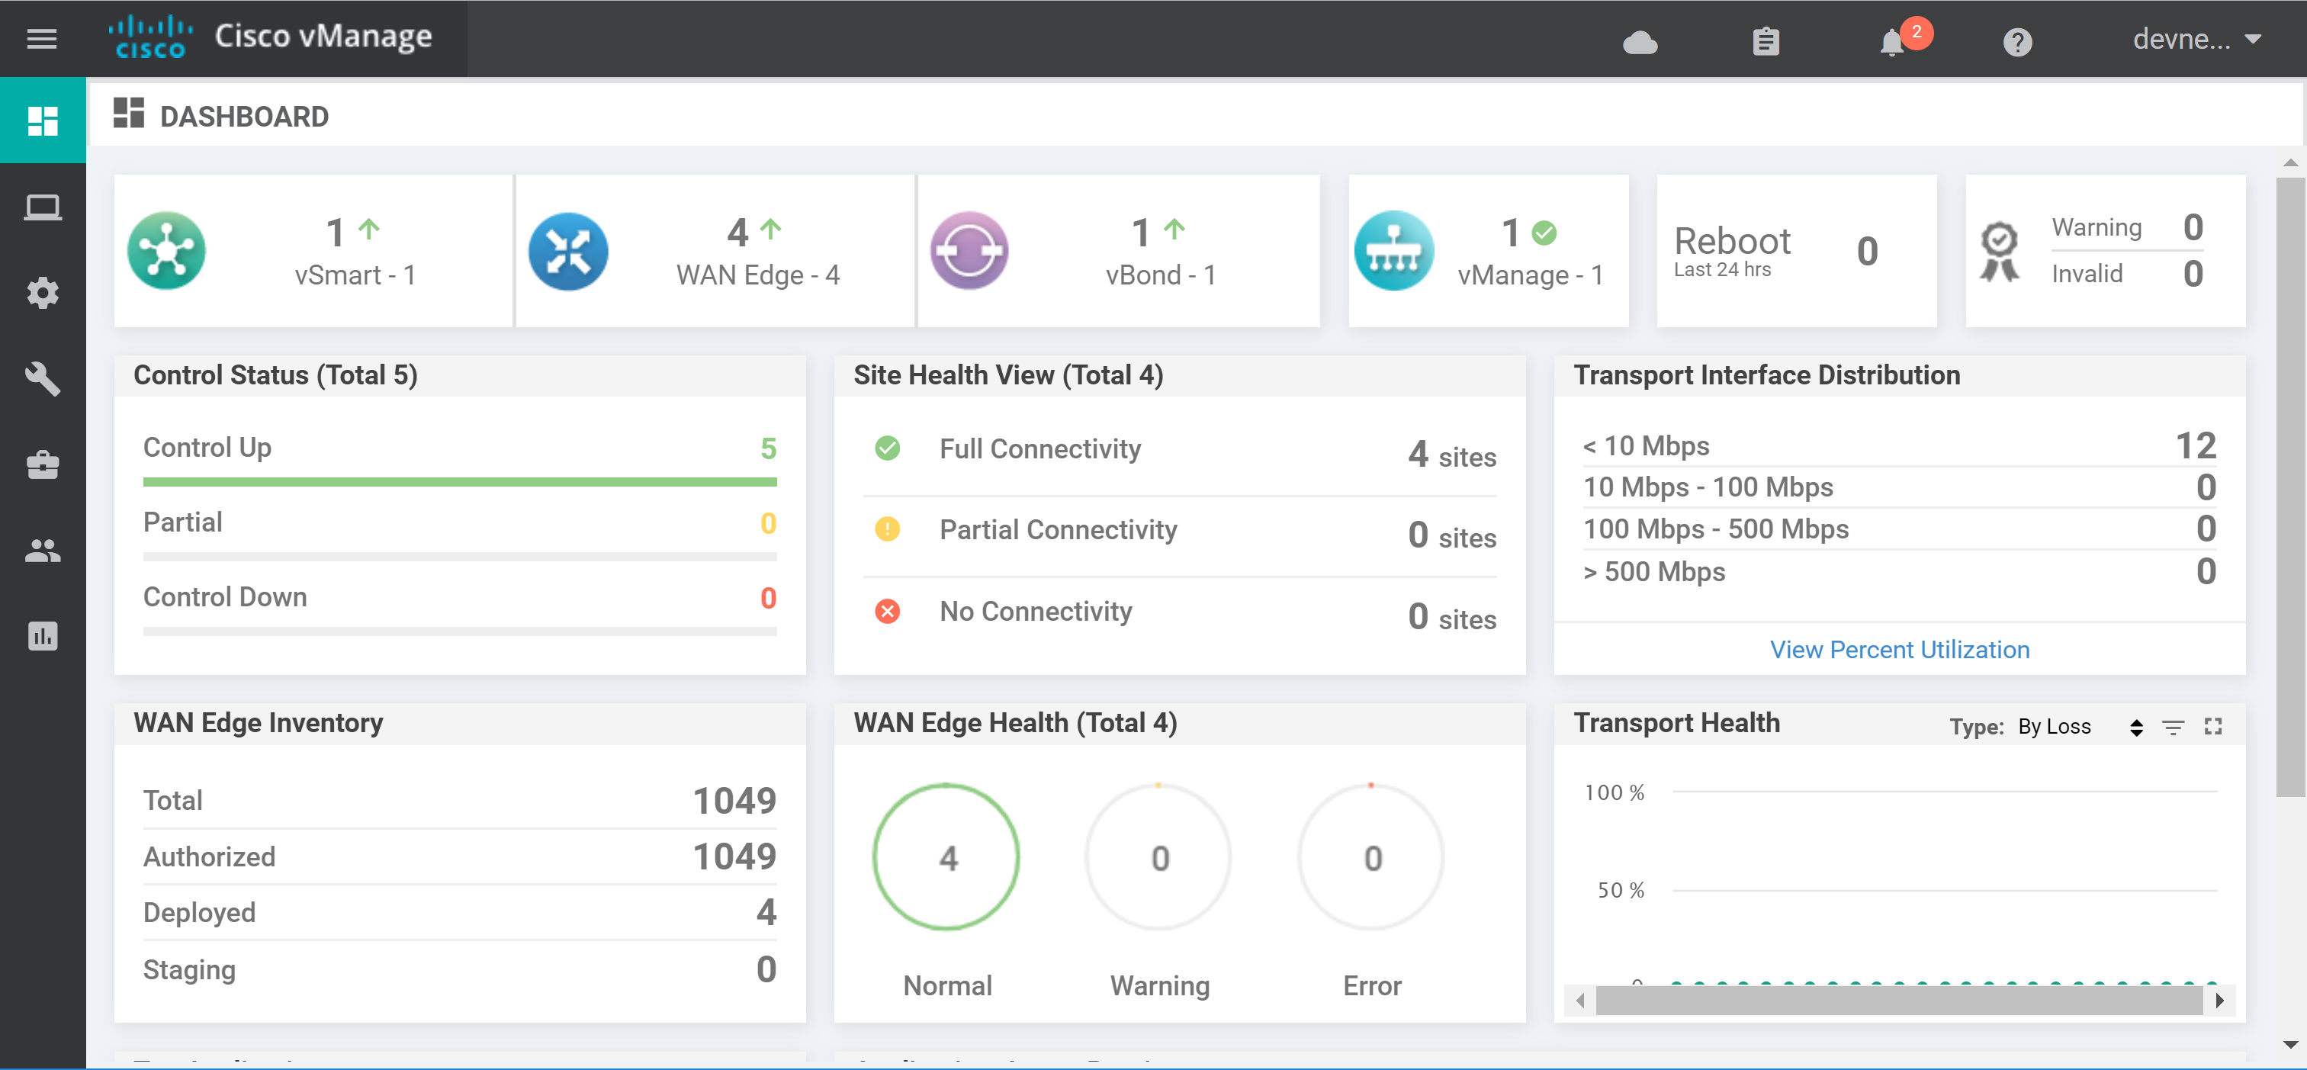Click Transport Health chart scroll right arrow
2307x1070 pixels.
(2219, 1000)
